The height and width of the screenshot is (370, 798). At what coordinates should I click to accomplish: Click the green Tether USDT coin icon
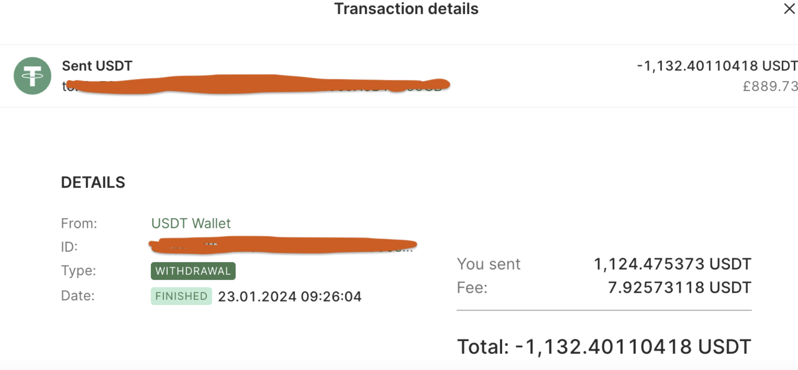point(33,76)
